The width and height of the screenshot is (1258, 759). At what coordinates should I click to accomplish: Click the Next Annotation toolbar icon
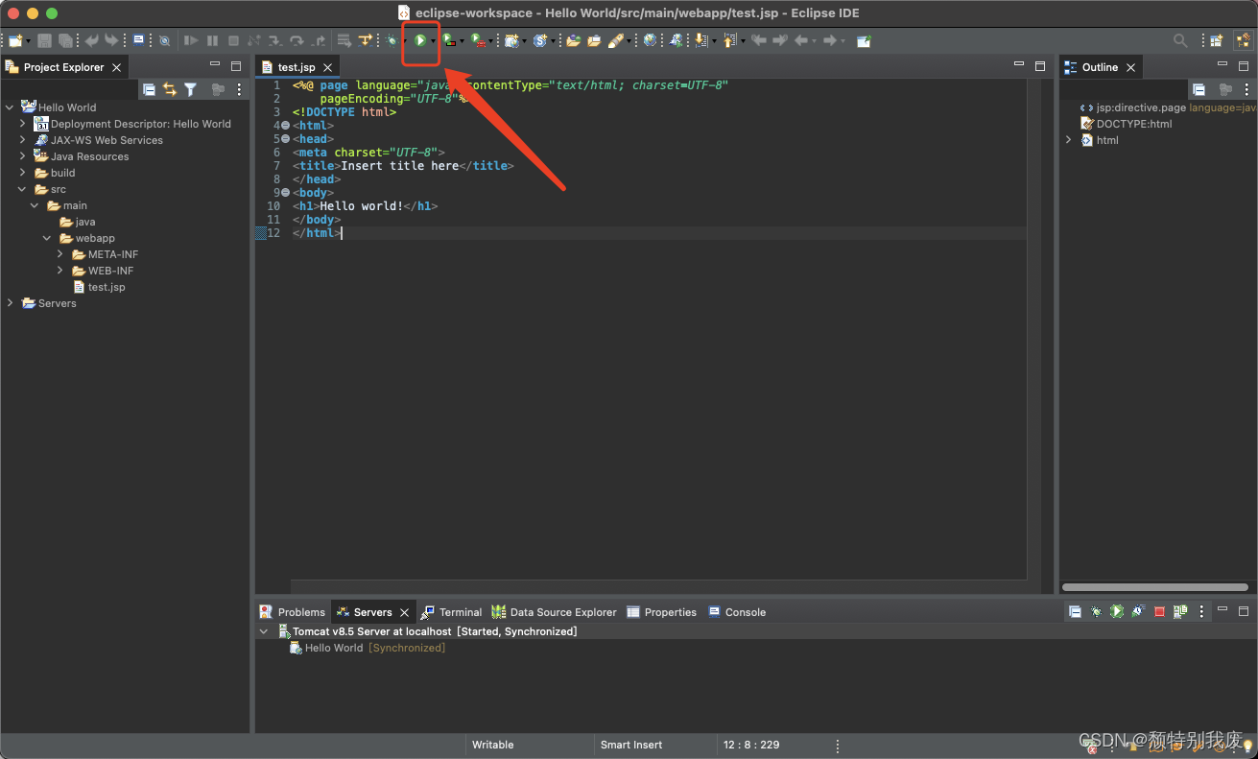(701, 40)
